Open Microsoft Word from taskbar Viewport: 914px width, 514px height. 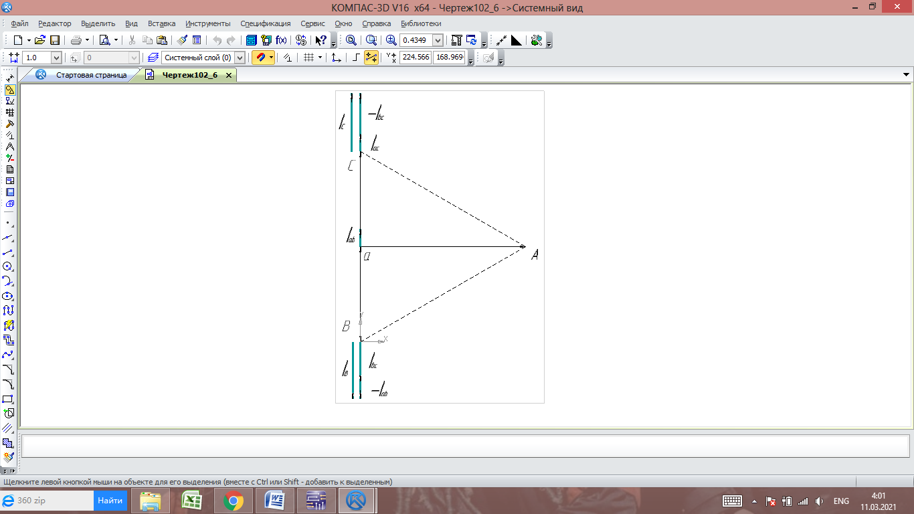click(274, 501)
